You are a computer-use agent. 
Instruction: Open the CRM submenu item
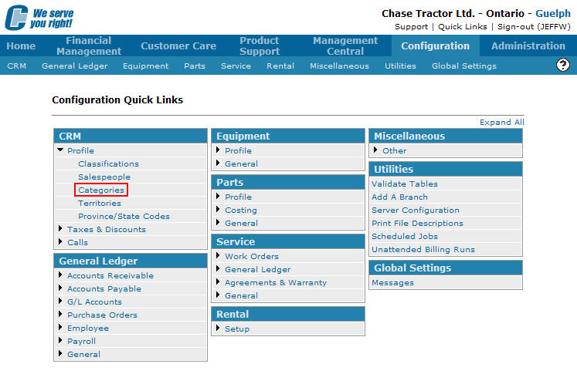(x=16, y=66)
